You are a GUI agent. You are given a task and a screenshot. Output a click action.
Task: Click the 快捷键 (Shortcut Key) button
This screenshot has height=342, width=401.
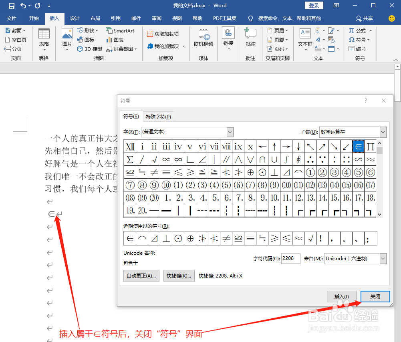coord(179,276)
